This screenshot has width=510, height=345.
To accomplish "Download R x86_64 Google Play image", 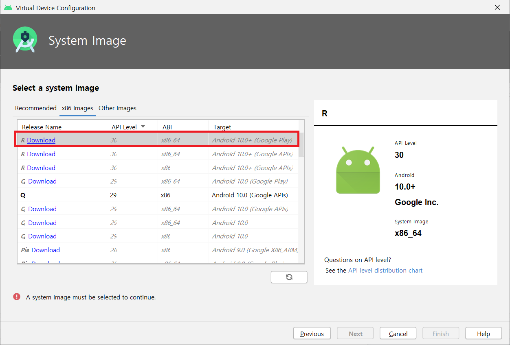I will pyautogui.click(x=41, y=140).
